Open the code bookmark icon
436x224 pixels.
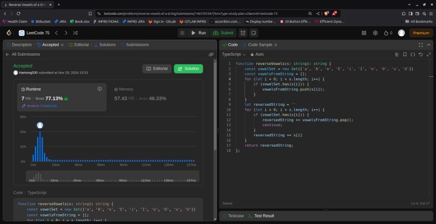(405, 55)
